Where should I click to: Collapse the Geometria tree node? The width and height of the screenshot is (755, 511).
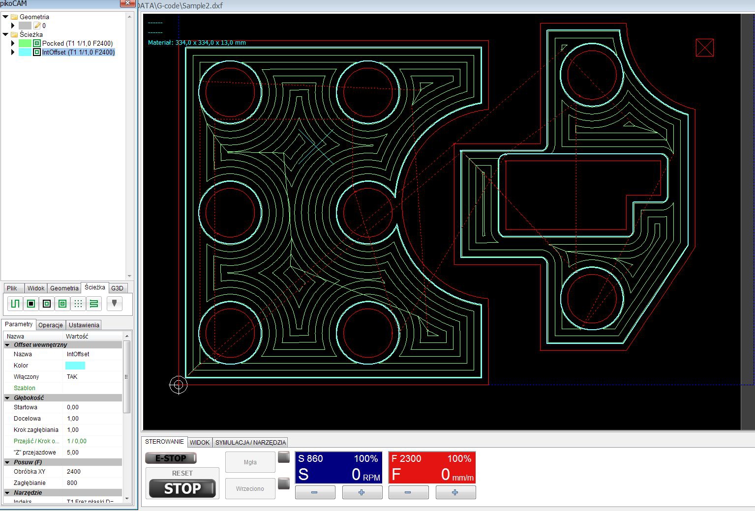pos(5,17)
